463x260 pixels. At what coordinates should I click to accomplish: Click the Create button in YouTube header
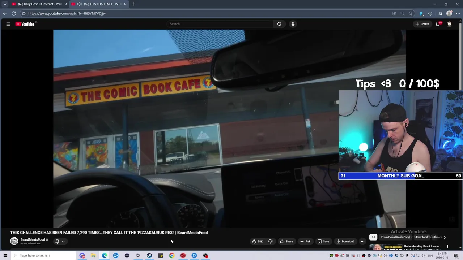(x=422, y=24)
